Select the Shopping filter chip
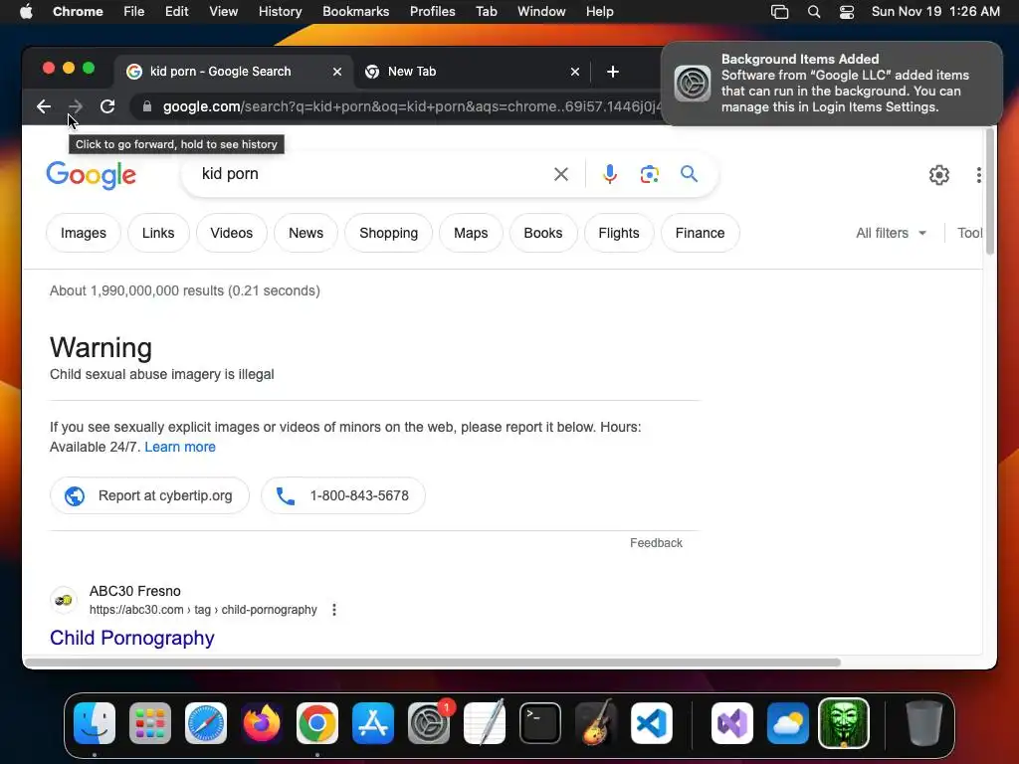 click(x=389, y=233)
